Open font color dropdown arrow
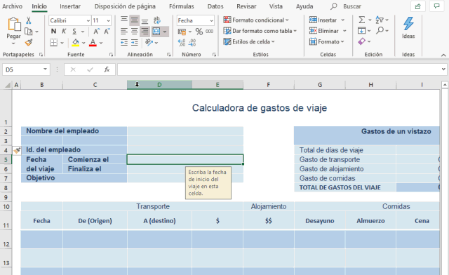 [101, 43]
